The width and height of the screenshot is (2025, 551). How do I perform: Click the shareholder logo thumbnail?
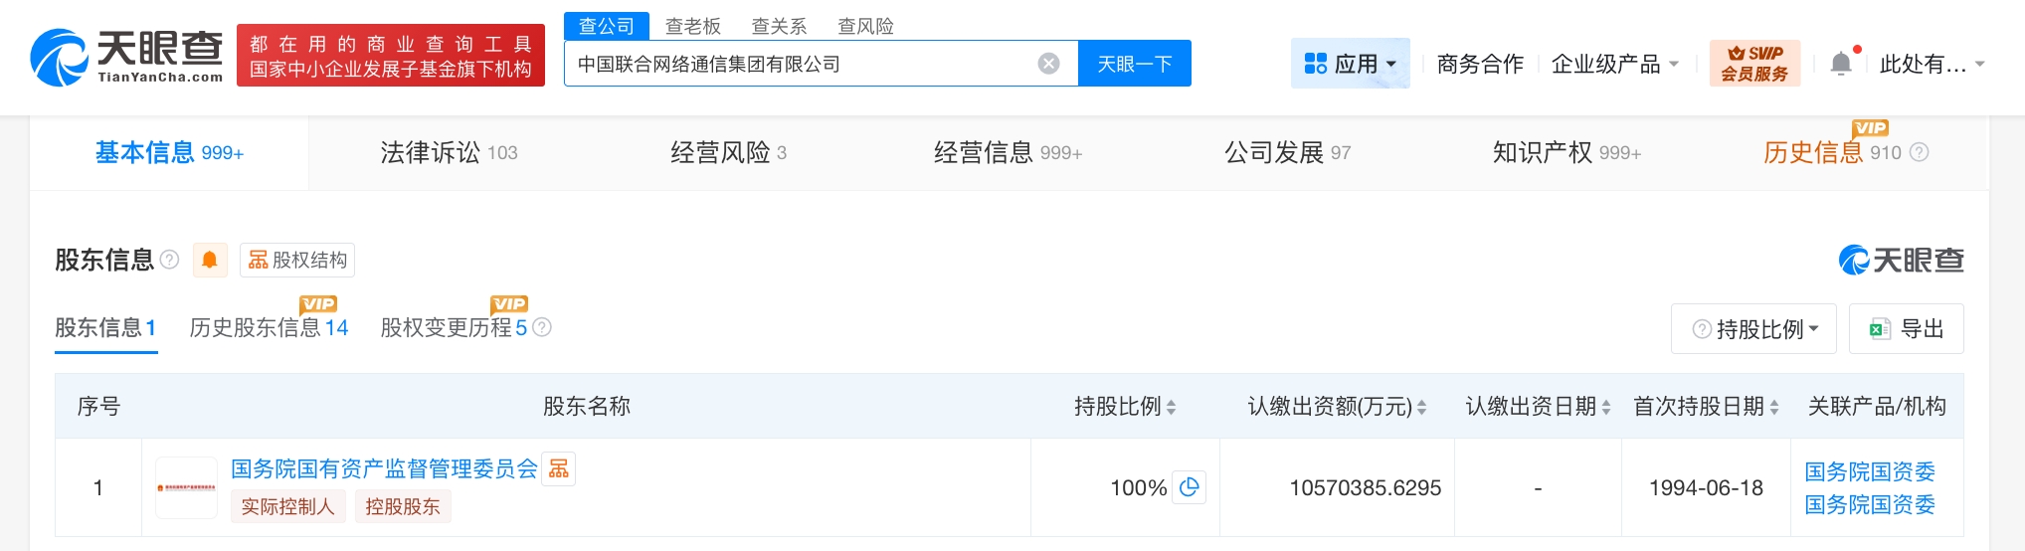[186, 487]
